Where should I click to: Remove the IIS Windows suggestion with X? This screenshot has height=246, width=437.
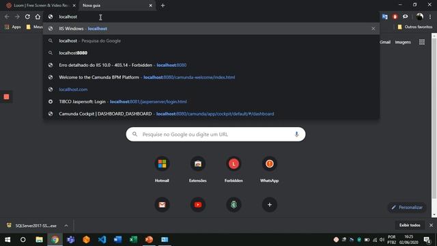tap(373, 29)
